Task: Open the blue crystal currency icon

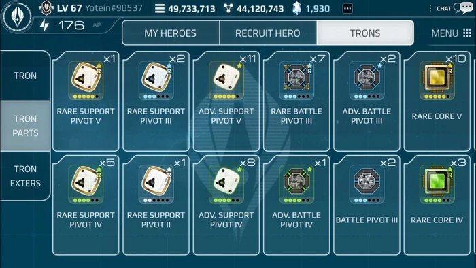Action: 296,8
